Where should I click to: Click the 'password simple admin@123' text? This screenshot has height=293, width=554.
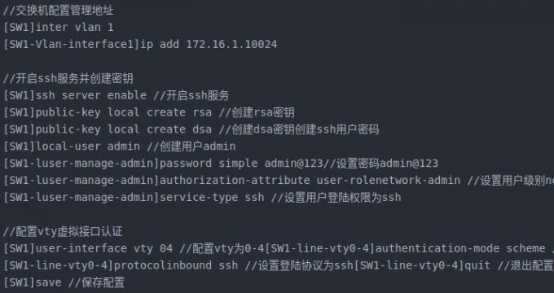pyautogui.click(x=241, y=163)
